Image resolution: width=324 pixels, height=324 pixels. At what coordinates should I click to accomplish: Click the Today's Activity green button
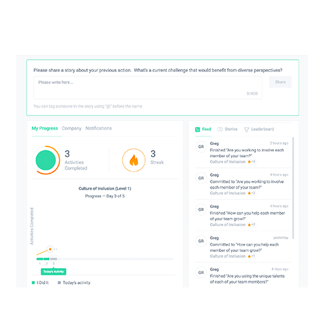coord(54,272)
